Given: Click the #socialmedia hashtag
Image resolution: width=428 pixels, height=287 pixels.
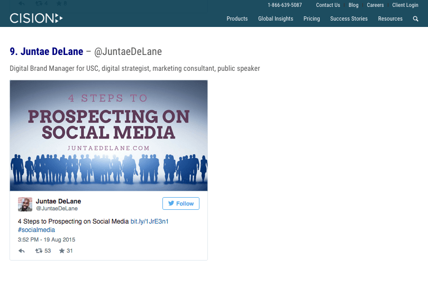Looking at the screenshot, I should [37, 230].
